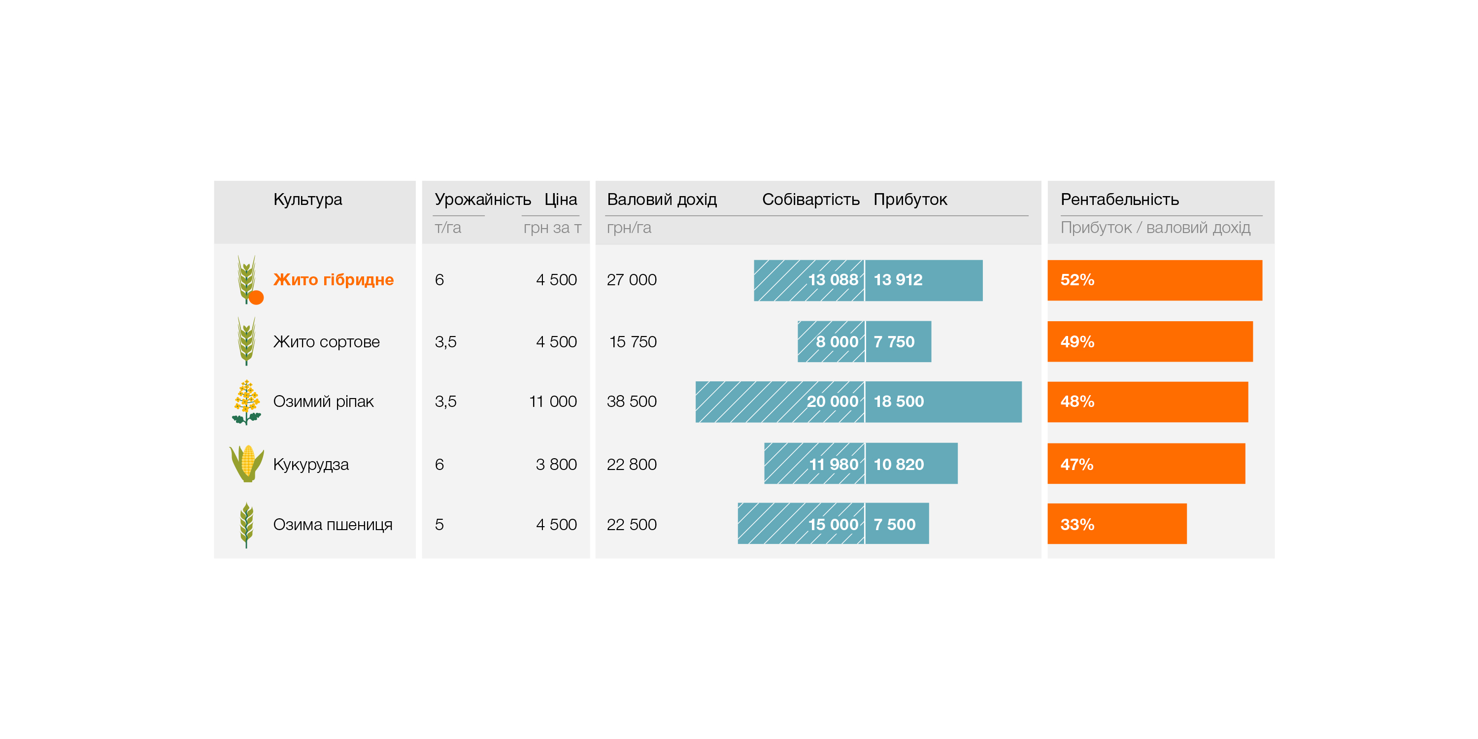Screen dimensions: 1478x739
Task: Select the 'Озимий ріпак' row label
Action: 324,401
